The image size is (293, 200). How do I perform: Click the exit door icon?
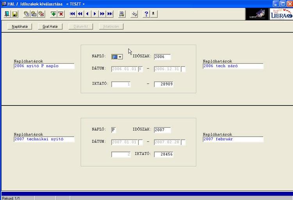pyautogui.click(x=7, y=14)
